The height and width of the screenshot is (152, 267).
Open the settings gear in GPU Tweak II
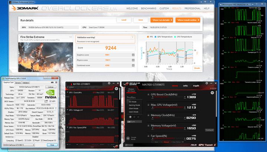[x=207, y=83]
